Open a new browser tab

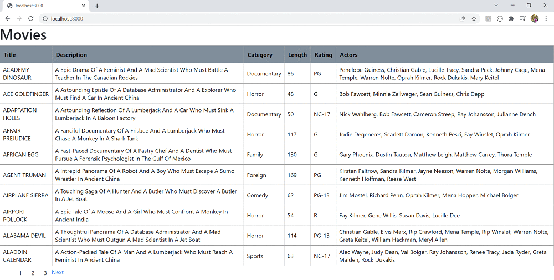tap(97, 6)
